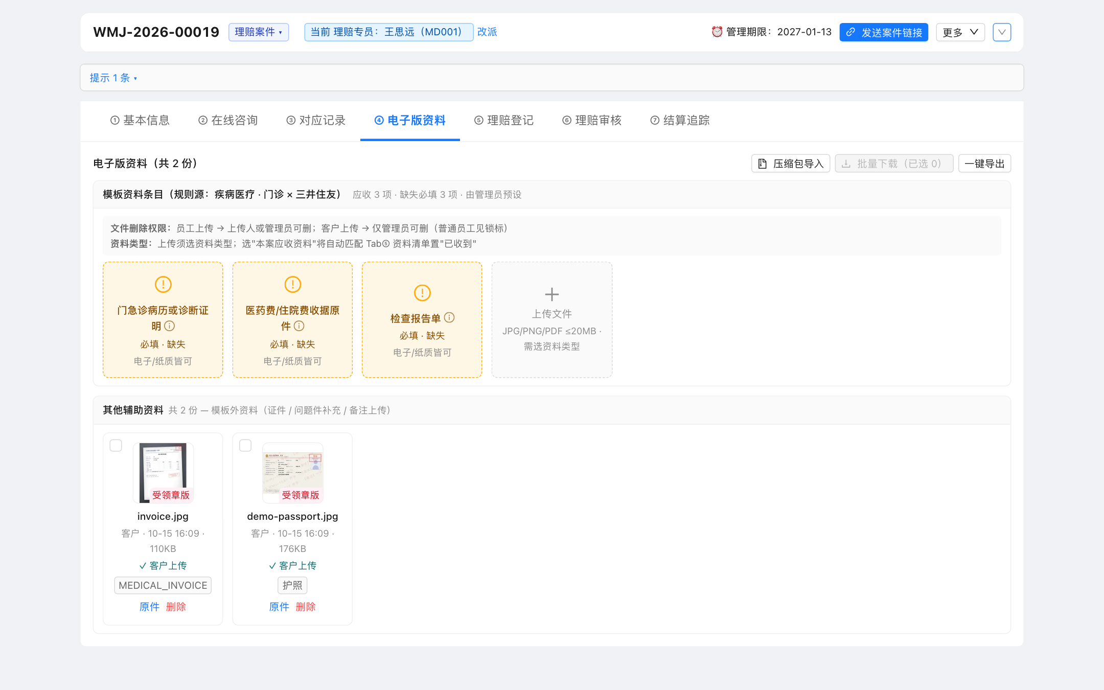Click 删除 under invoice.jpg
Viewport: 1104px width, 690px height.
[176, 607]
